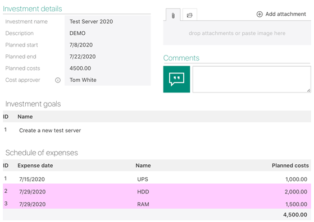Screen dimensions: 314x222
Task: Click the Planned start label
Action: click(x=22, y=45)
